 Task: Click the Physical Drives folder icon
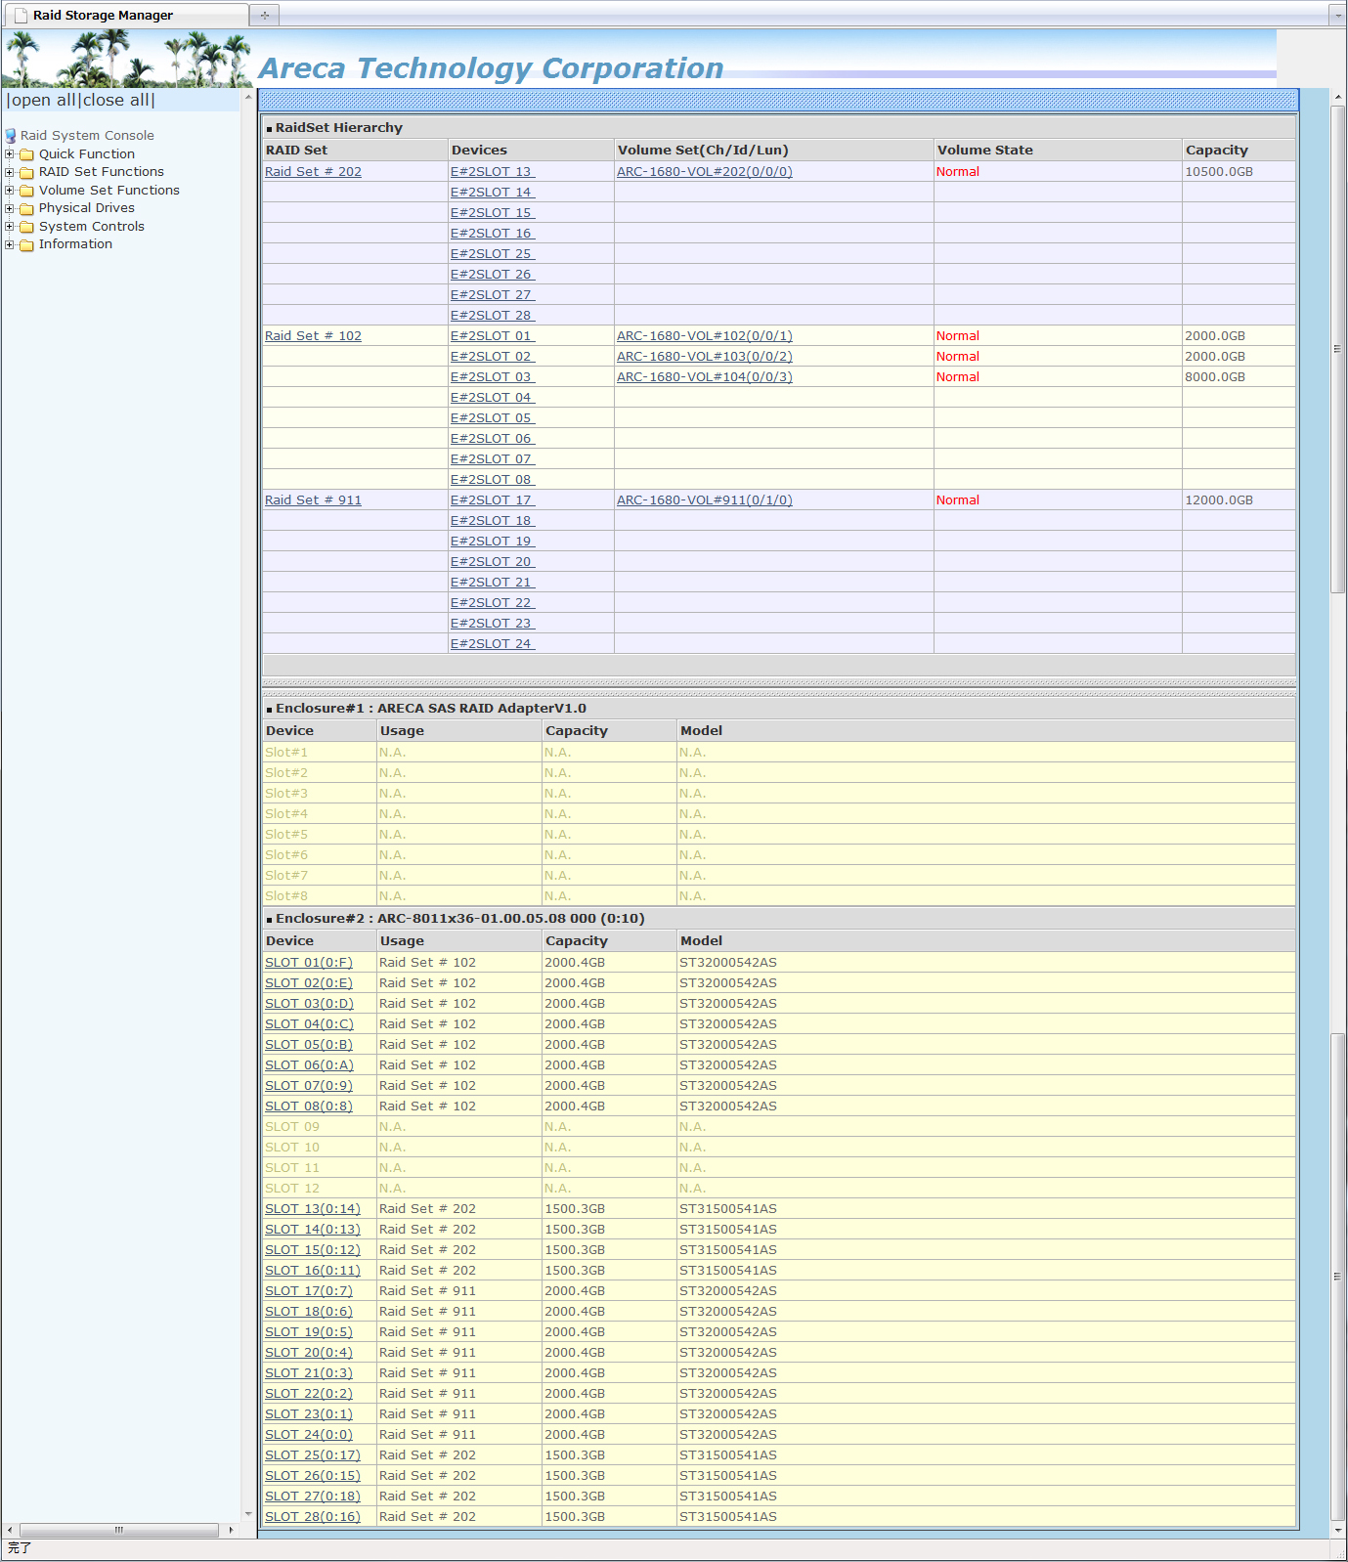coord(27,209)
